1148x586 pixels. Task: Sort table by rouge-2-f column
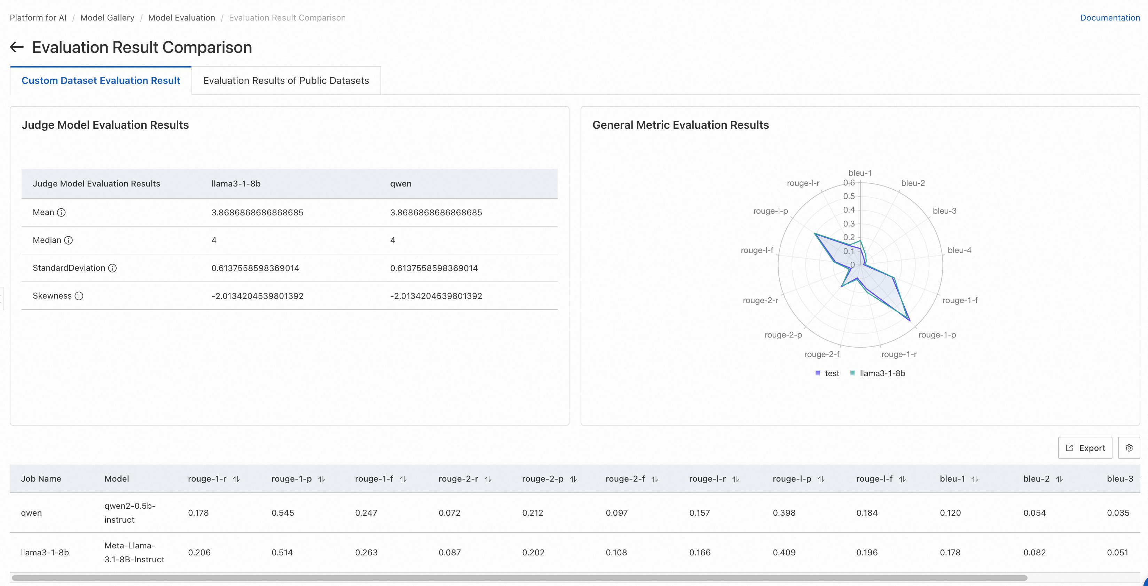[655, 479]
